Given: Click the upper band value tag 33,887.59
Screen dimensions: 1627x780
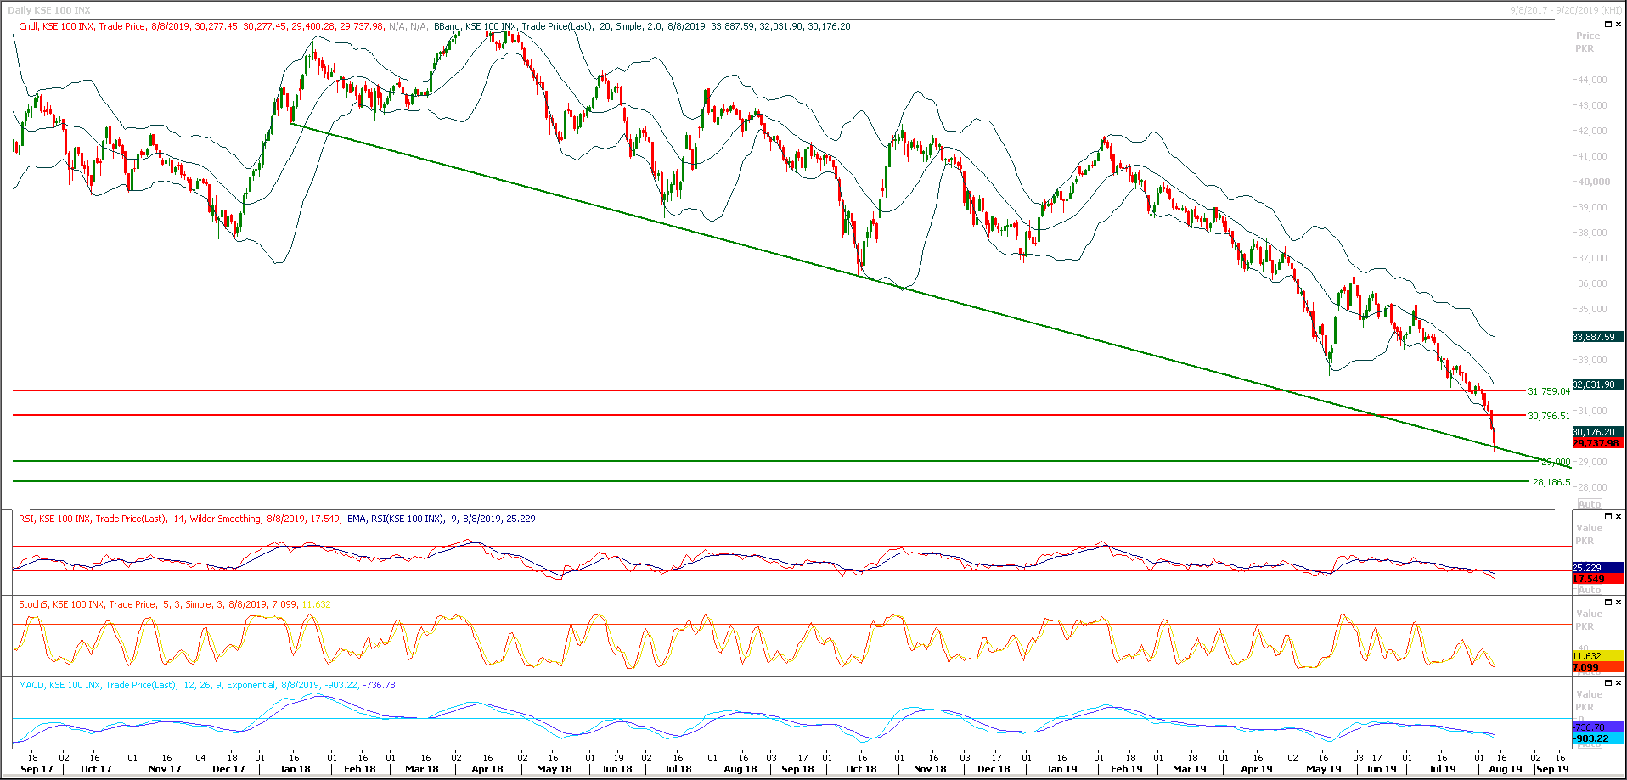Looking at the screenshot, I should click(1597, 337).
